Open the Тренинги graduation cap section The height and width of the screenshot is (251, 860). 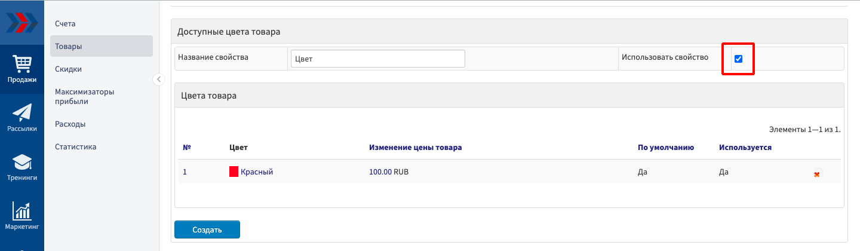22,167
